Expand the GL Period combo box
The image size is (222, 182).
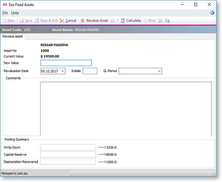(x=159, y=71)
